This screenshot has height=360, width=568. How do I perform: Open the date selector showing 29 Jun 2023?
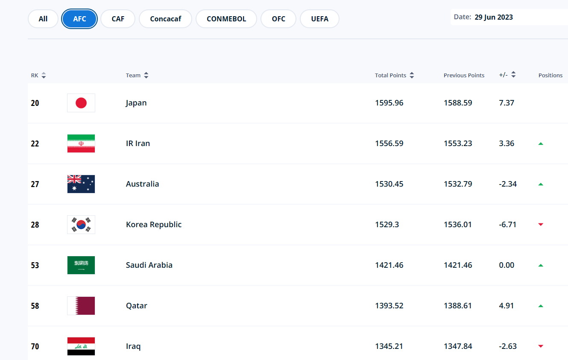pos(493,18)
